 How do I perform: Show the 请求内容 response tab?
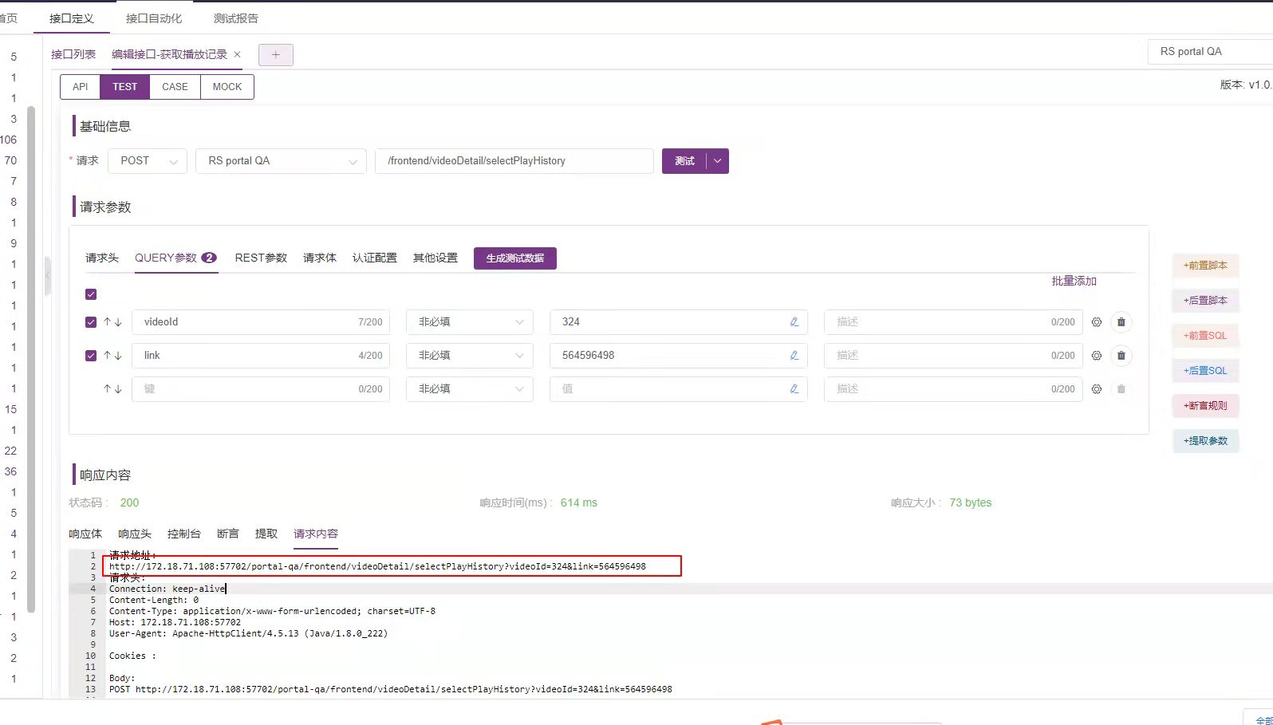point(316,534)
